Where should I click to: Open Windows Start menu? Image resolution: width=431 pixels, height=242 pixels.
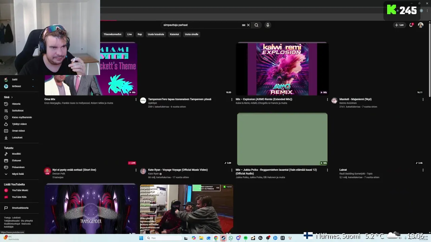point(141,238)
